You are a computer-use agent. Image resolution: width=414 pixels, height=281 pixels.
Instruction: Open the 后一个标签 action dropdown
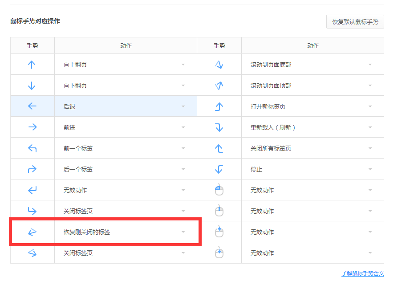tap(125, 169)
